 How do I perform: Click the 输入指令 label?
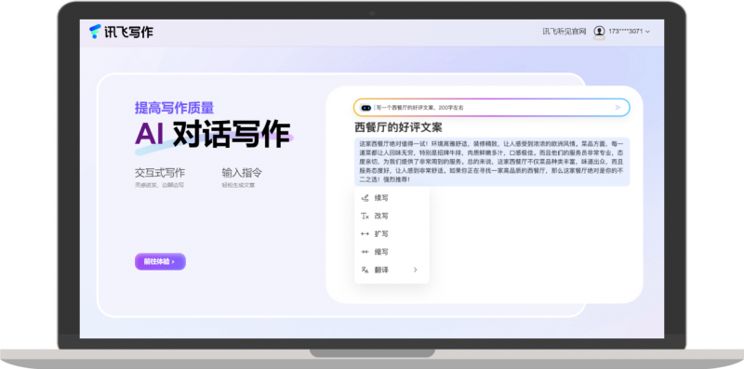point(242,173)
